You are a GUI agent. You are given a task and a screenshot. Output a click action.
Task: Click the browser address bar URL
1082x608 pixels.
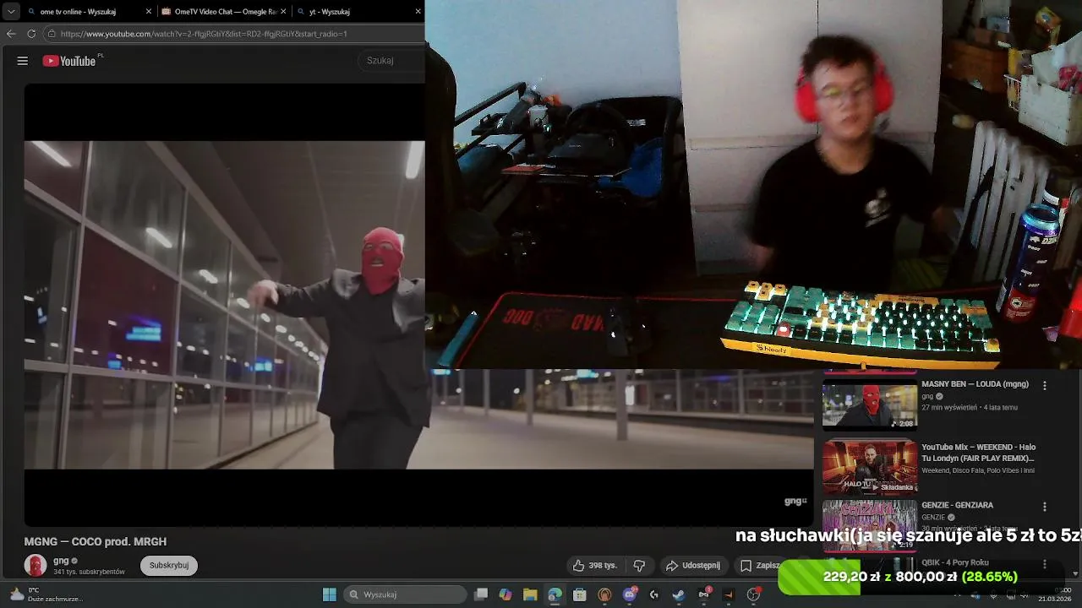click(x=204, y=34)
